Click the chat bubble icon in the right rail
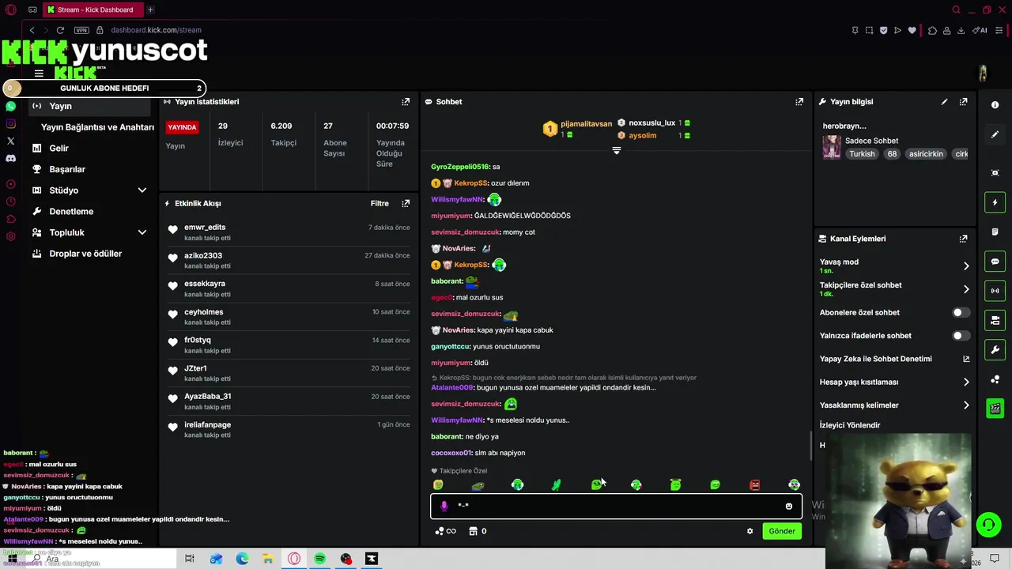Screen dimensions: 1012x569 pyautogui.click(x=995, y=262)
